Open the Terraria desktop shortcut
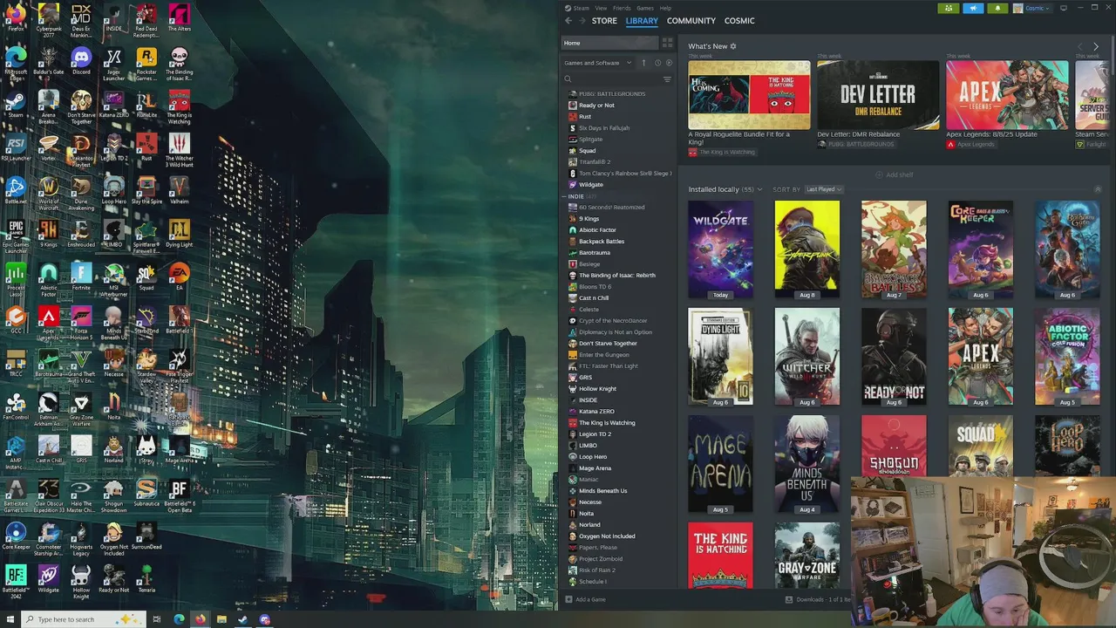This screenshot has width=1116, height=628. tap(146, 579)
